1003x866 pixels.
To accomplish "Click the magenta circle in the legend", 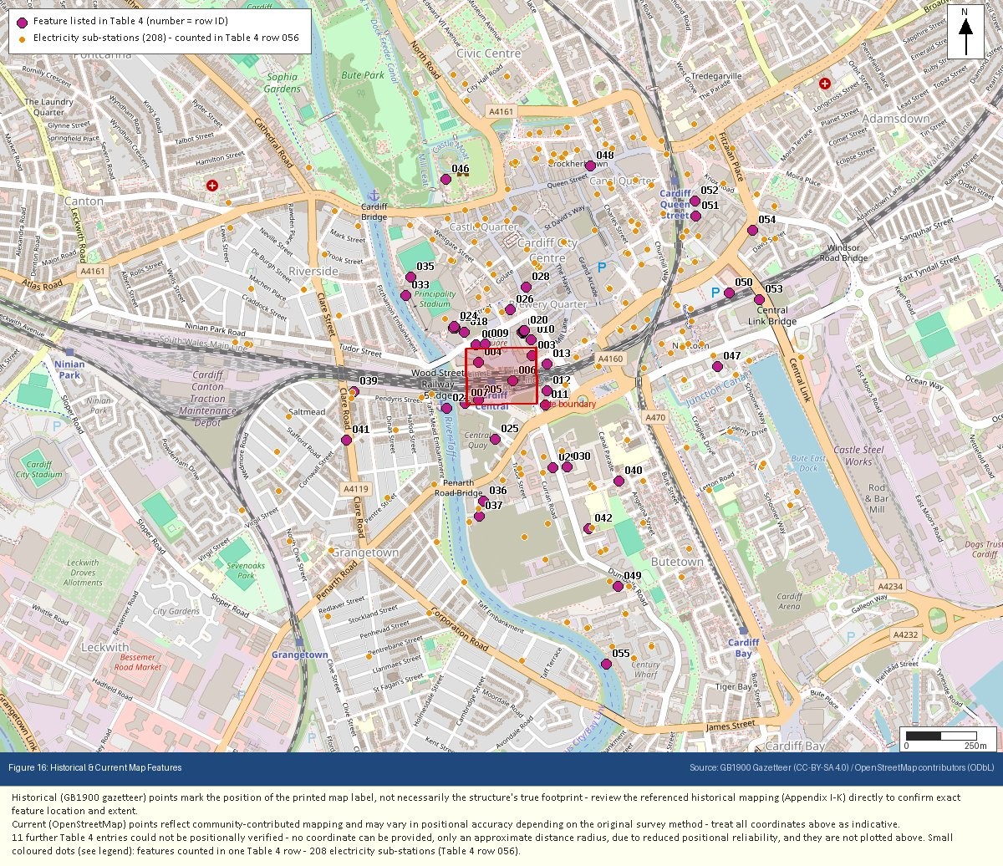I will 22,22.
